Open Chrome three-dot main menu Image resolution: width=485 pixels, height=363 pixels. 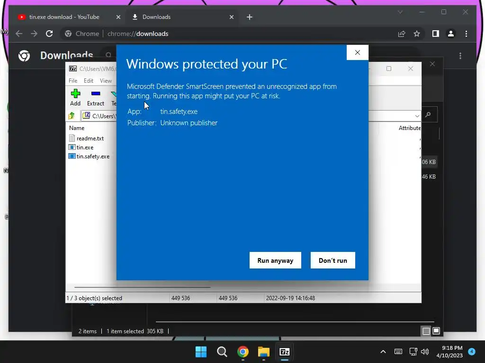pos(467,34)
